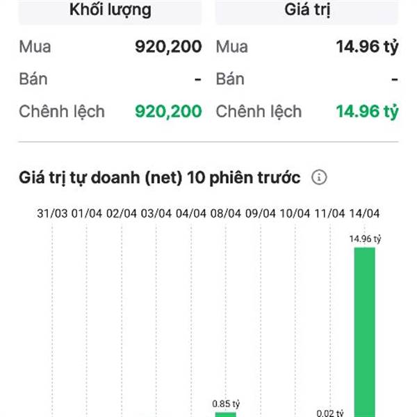Screen dimensions: 417x417
Task: Select the 31/03 date marker
Action: tap(52, 213)
